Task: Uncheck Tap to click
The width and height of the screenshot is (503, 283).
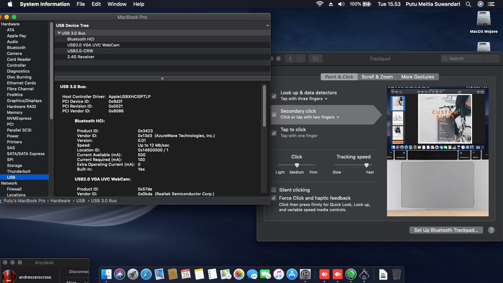Action: pyautogui.click(x=274, y=133)
